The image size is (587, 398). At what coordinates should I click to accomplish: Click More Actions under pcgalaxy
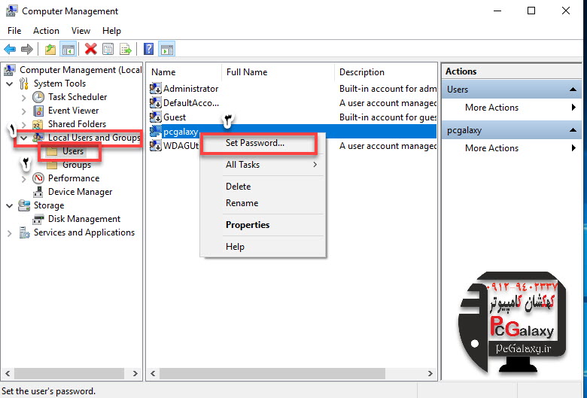(x=491, y=148)
